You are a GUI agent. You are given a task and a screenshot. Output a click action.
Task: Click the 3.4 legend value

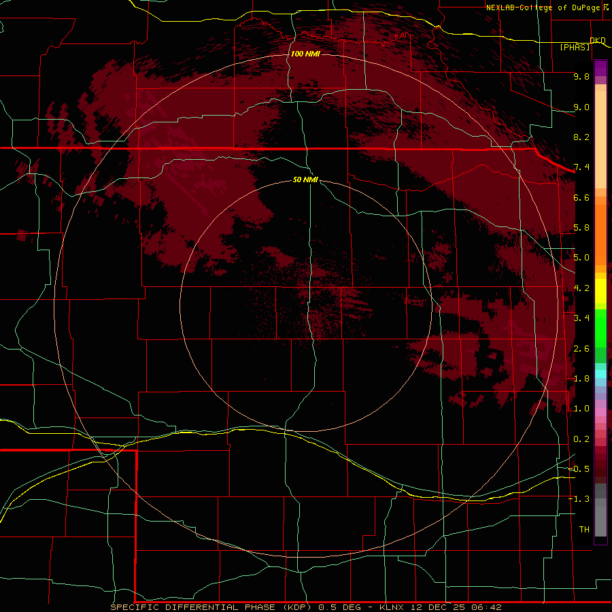pyautogui.click(x=581, y=318)
